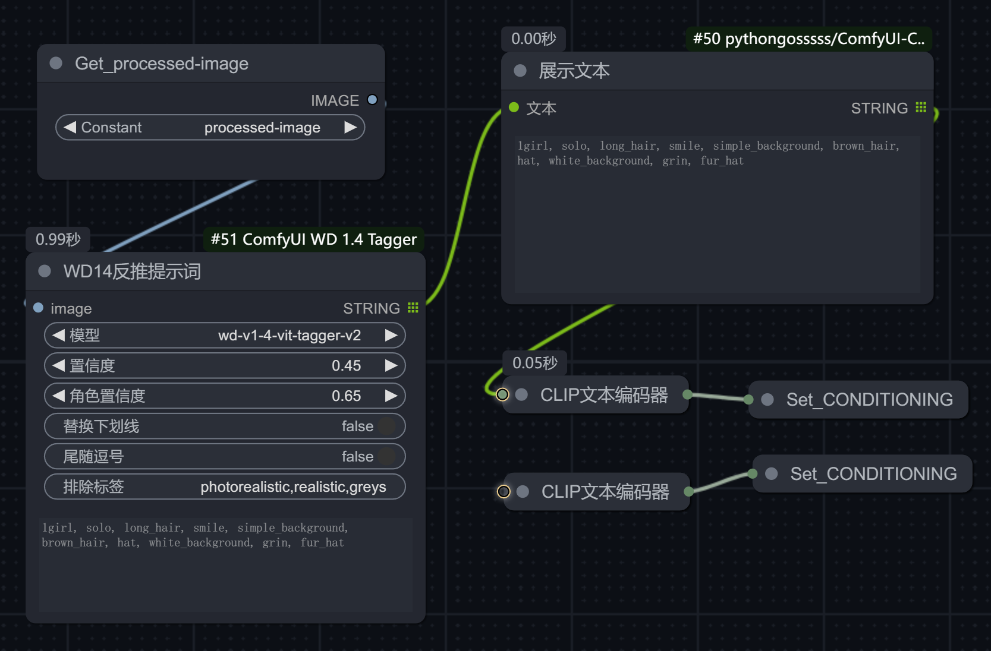The width and height of the screenshot is (991, 651).
Task: Collapse the Get_processed-image node using its dot
Action: [56, 63]
